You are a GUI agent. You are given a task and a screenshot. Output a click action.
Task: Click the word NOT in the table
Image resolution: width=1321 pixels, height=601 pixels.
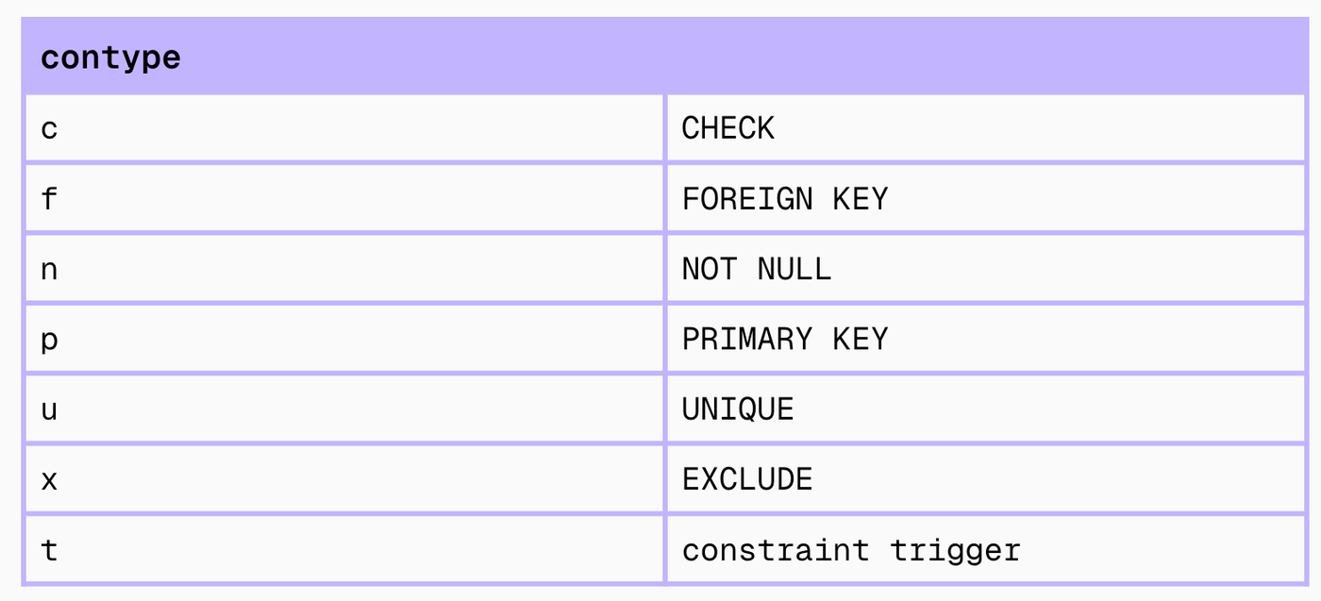coord(710,269)
